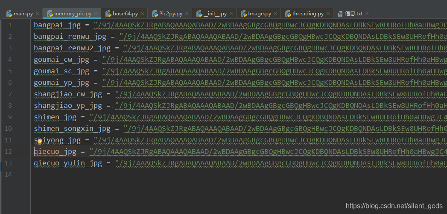Viewport: 447px width, 214px height.
Task: Click line number 1 in the gutter
Action: point(10,25)
